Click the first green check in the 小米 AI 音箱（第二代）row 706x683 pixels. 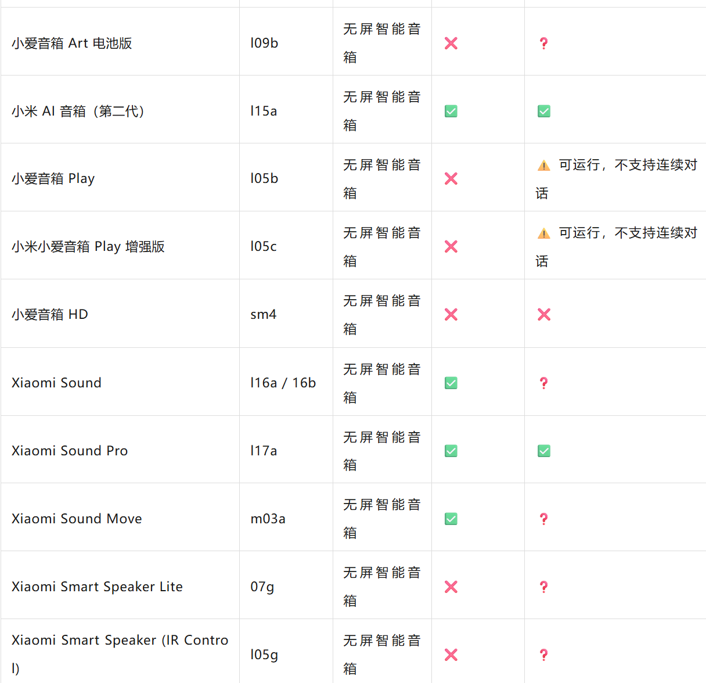451,111
